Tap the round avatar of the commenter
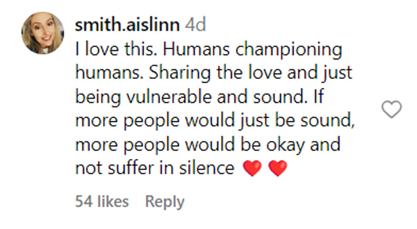 tap(43, 33)
